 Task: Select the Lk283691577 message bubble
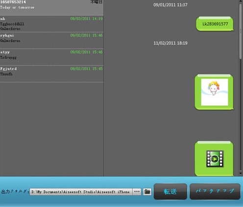tap(215, 24)
